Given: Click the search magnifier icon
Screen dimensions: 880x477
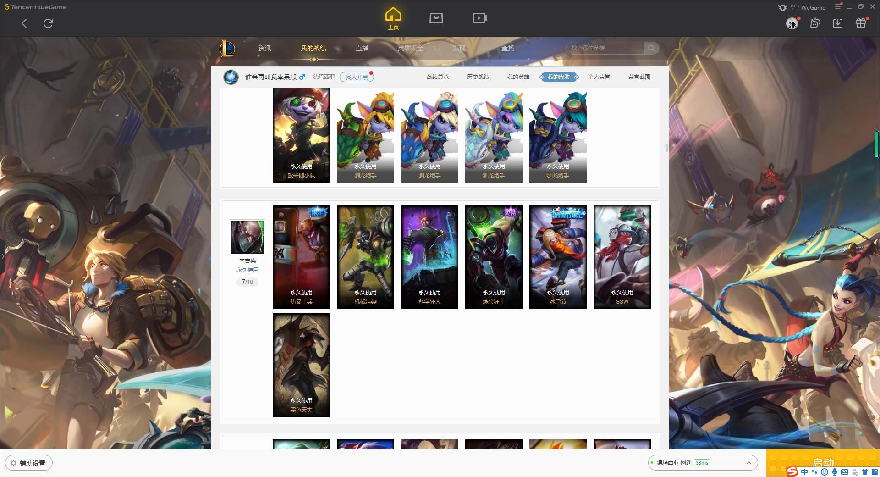Looking at the screenshot, I should coord(651,48).
